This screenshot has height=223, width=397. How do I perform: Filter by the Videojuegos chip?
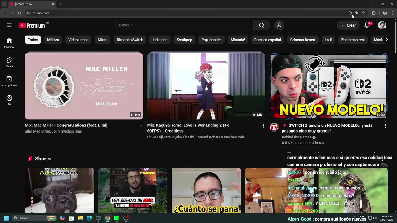[78, 40]
